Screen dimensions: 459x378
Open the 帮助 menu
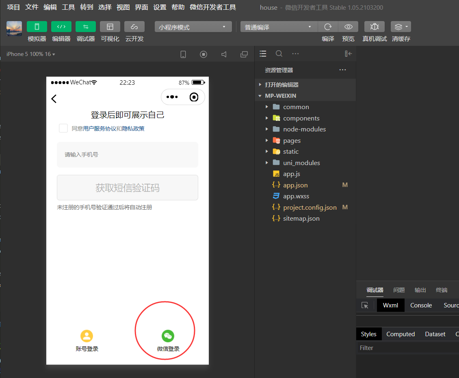point(178,7)
